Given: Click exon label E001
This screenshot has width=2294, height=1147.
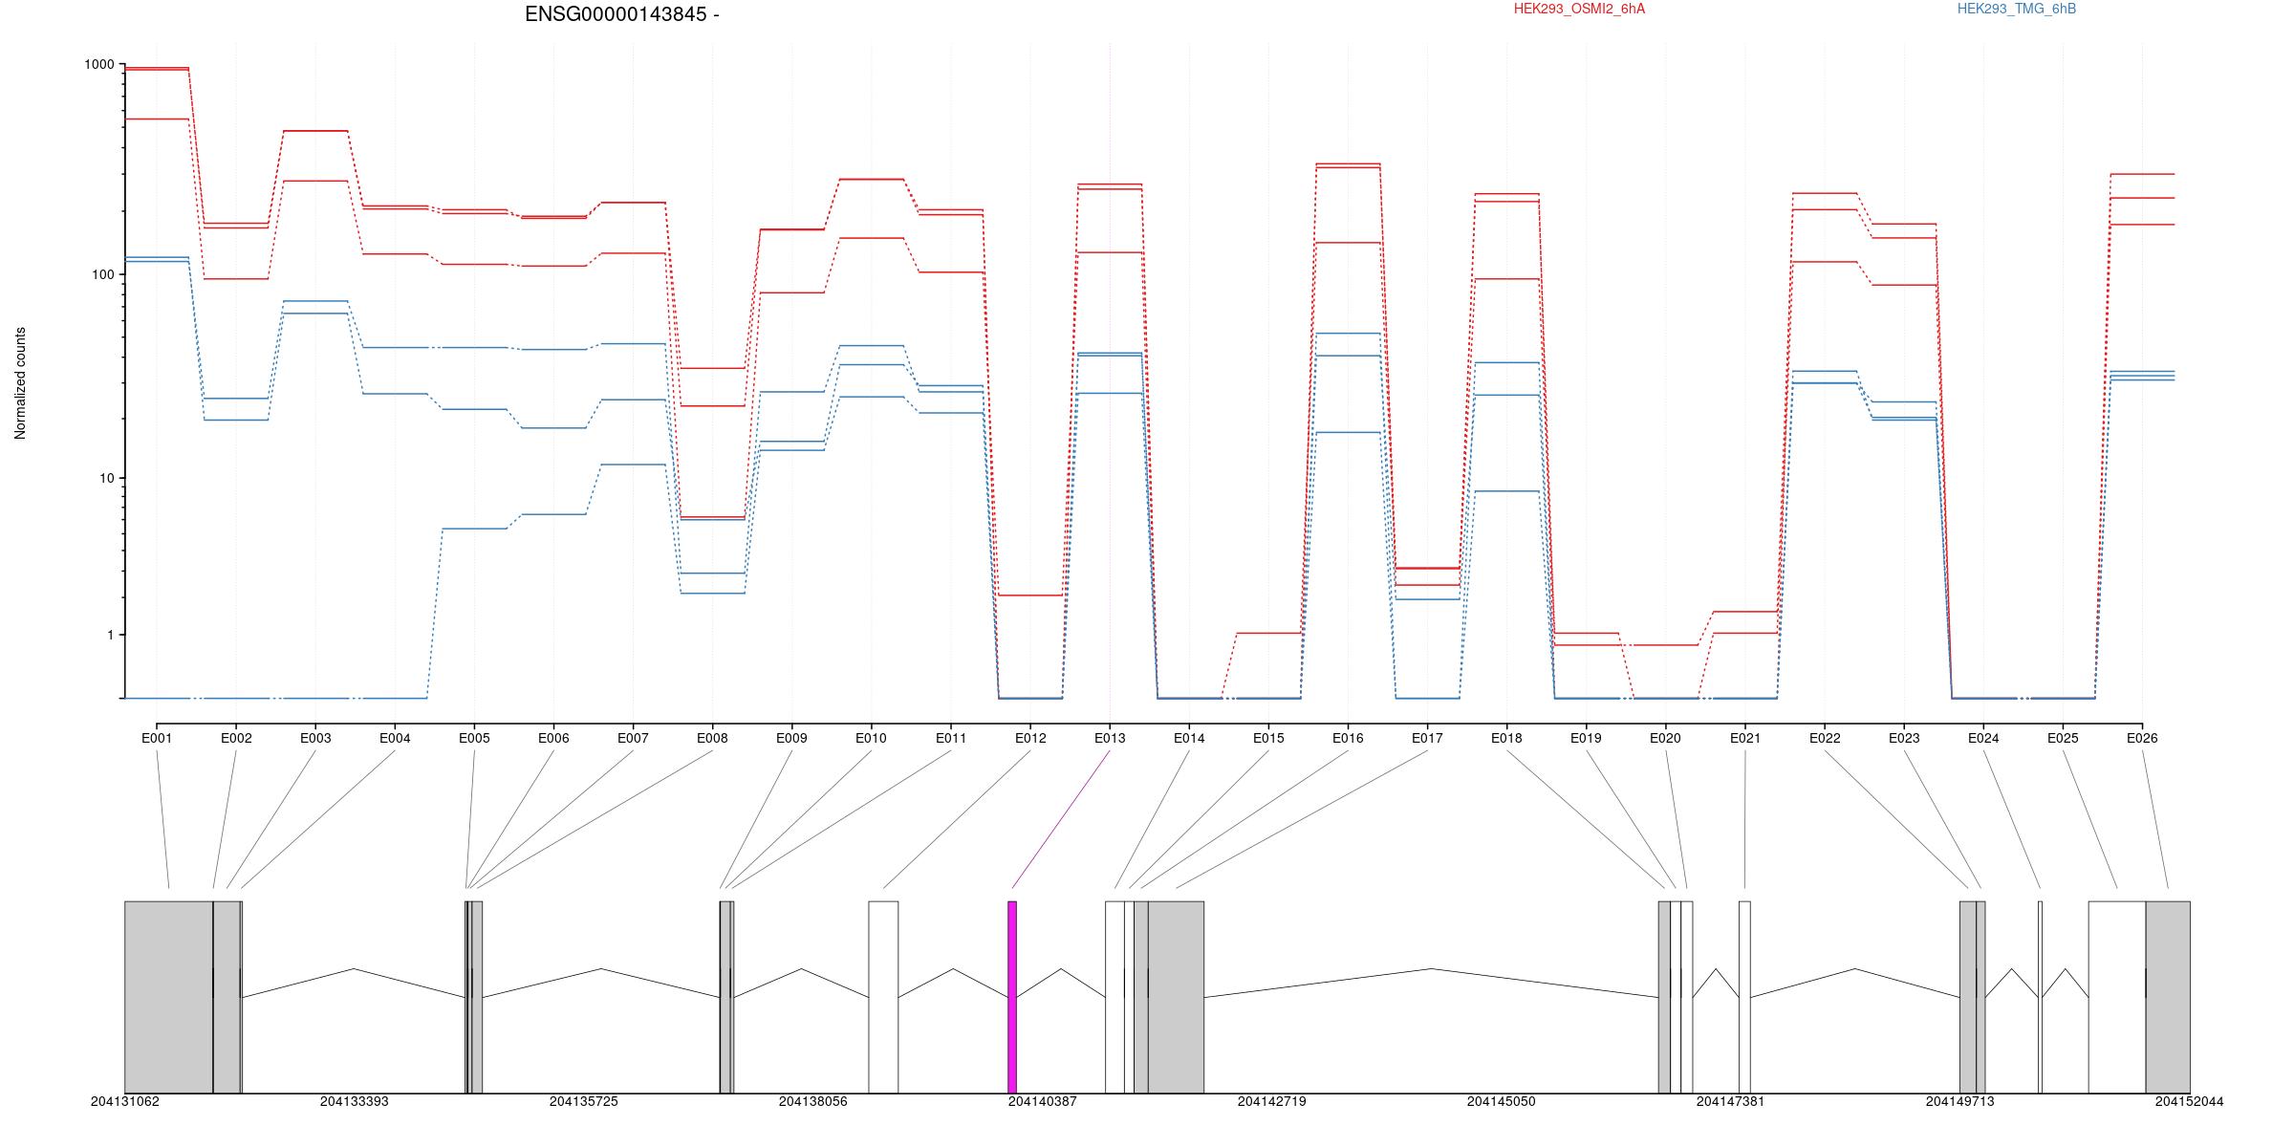Looking at the screenshot, I should 157,738.
